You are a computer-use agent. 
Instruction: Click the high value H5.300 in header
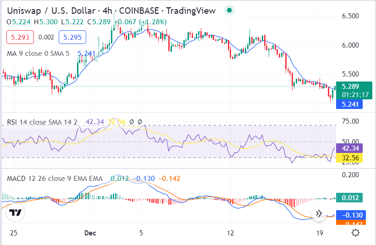[x=46, y=22]
